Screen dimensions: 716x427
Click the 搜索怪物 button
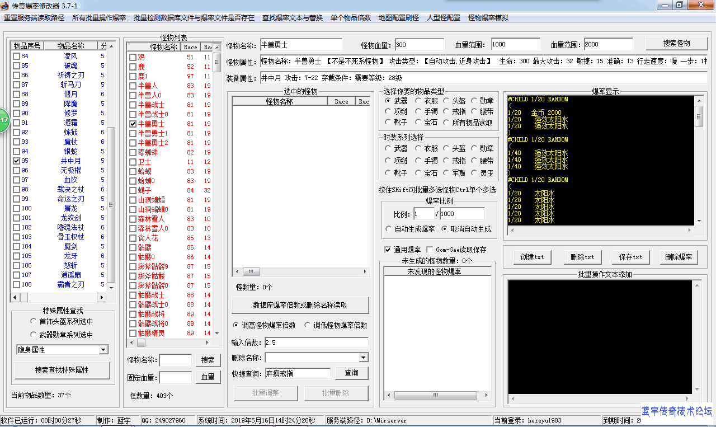pos(676,44)
